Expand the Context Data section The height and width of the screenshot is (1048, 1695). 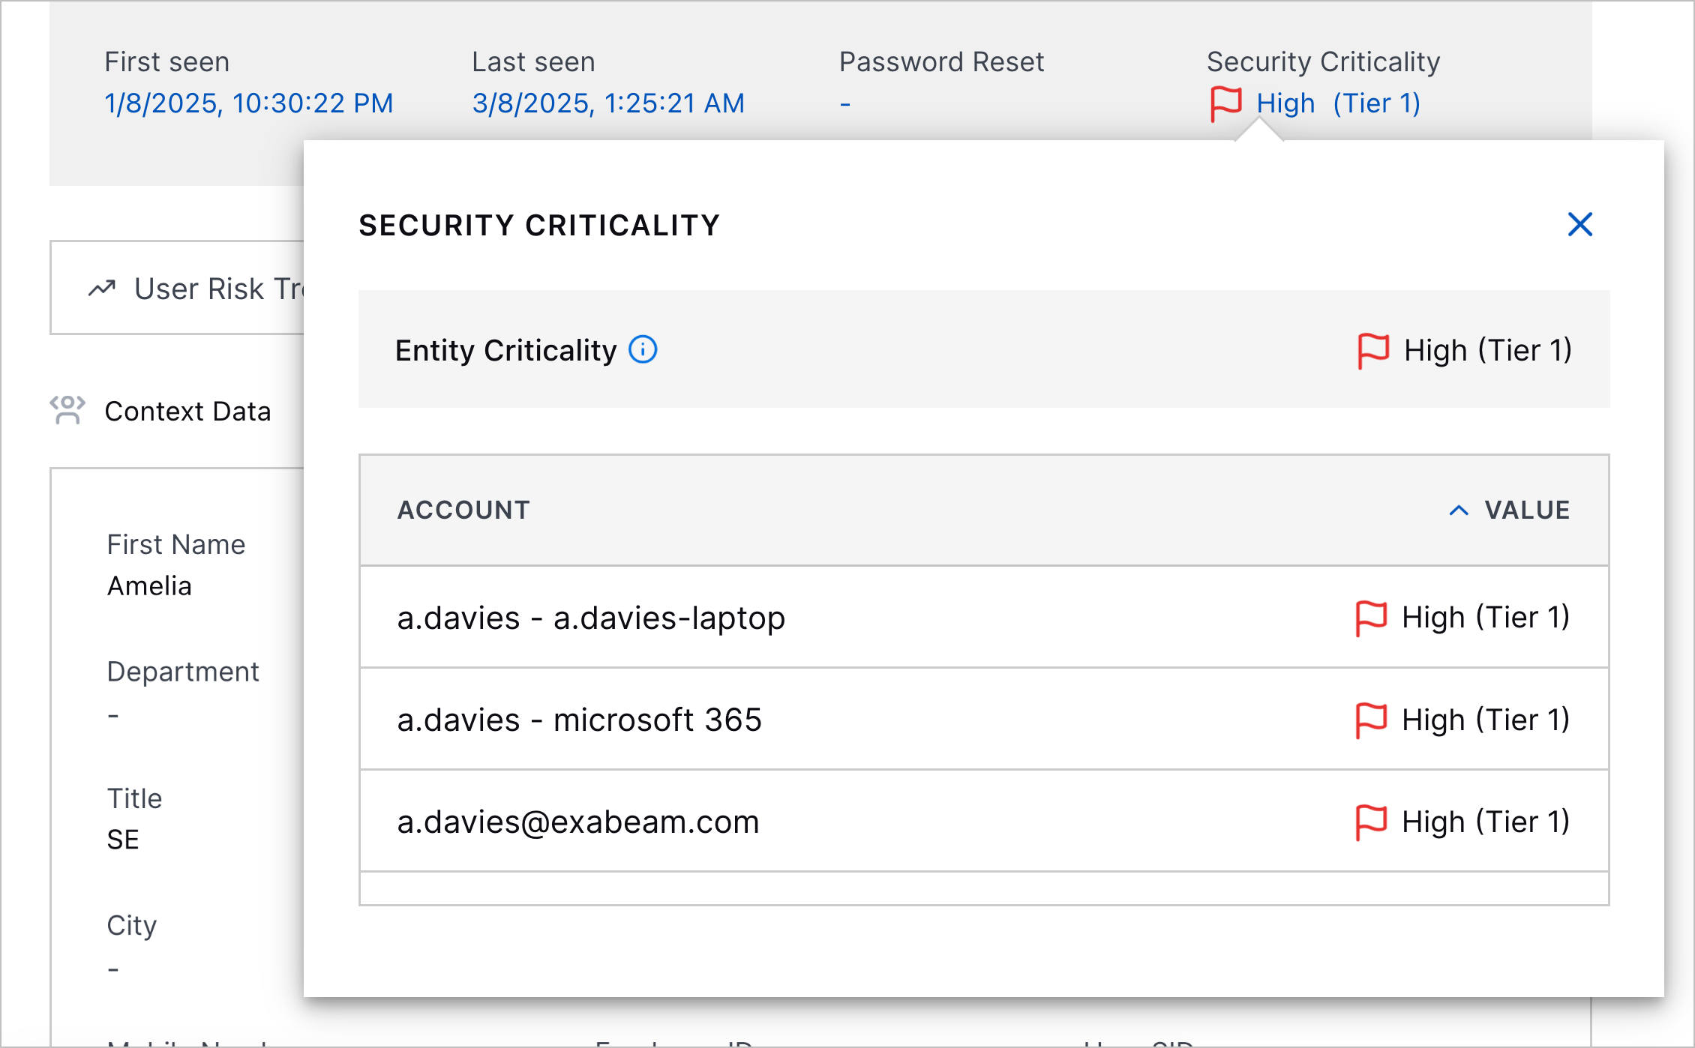click(188, 411)
